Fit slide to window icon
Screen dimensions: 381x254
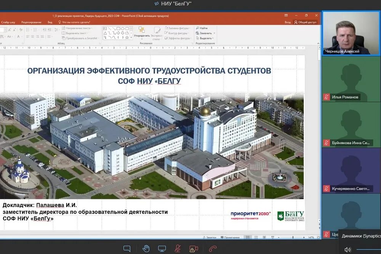coord(318,237)
